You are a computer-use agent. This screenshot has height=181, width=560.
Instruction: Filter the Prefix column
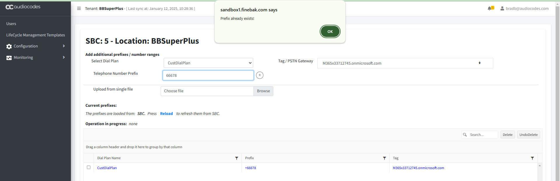pyautogui.click(x=384, y=158)
